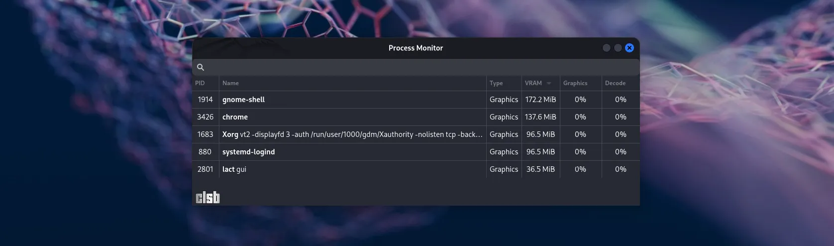Click the Type column header
Viewport: 834px width, 246px height.
(496, 83)
